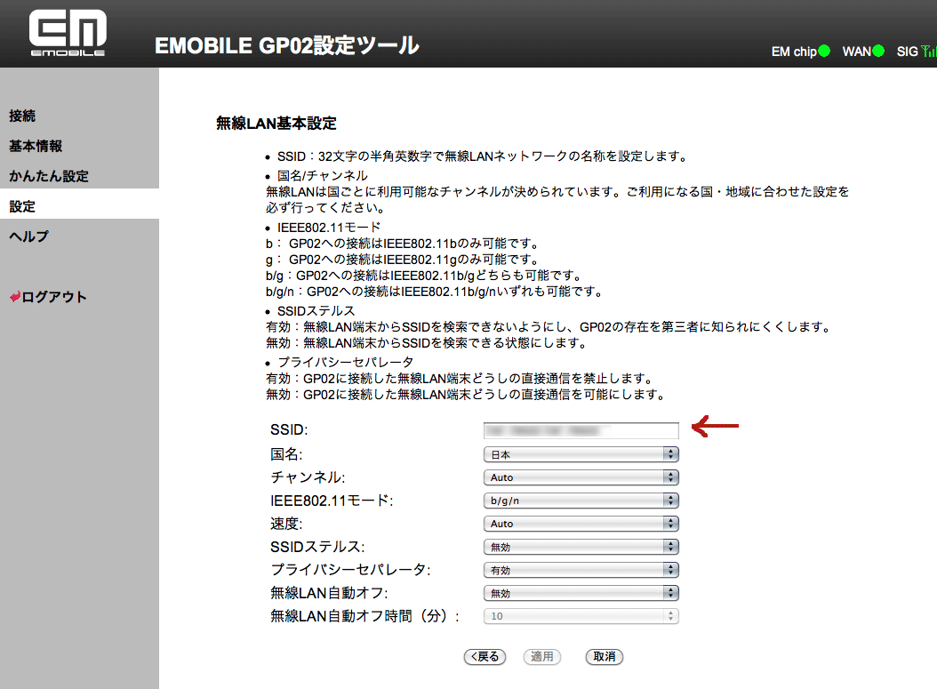Click the SSIDステルス bullet heading
Image resolution: width=937 pixels, height=689 pixels.
point(316,311)
